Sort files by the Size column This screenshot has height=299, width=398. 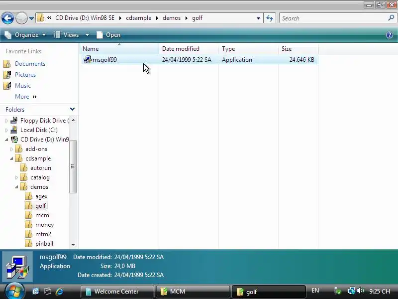pyautogui.click(x=298, y=48)
